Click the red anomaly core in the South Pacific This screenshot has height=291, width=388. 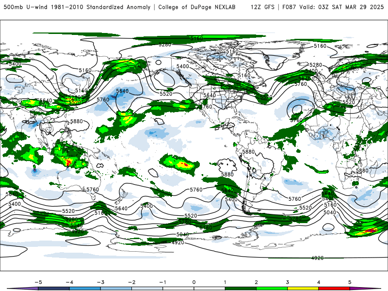[x=185, y=164]
